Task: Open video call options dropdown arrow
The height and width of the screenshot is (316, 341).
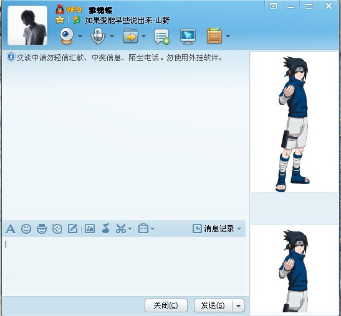Action: coord(80,36)
